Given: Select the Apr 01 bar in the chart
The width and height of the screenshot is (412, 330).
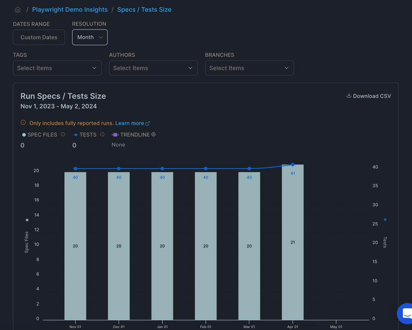Looking at the screenshot, I should 293,243.
